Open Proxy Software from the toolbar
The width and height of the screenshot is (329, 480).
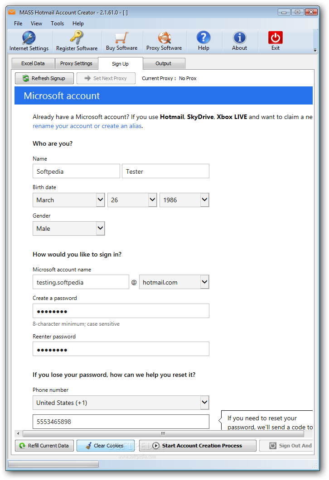click(x=164, y=41)
